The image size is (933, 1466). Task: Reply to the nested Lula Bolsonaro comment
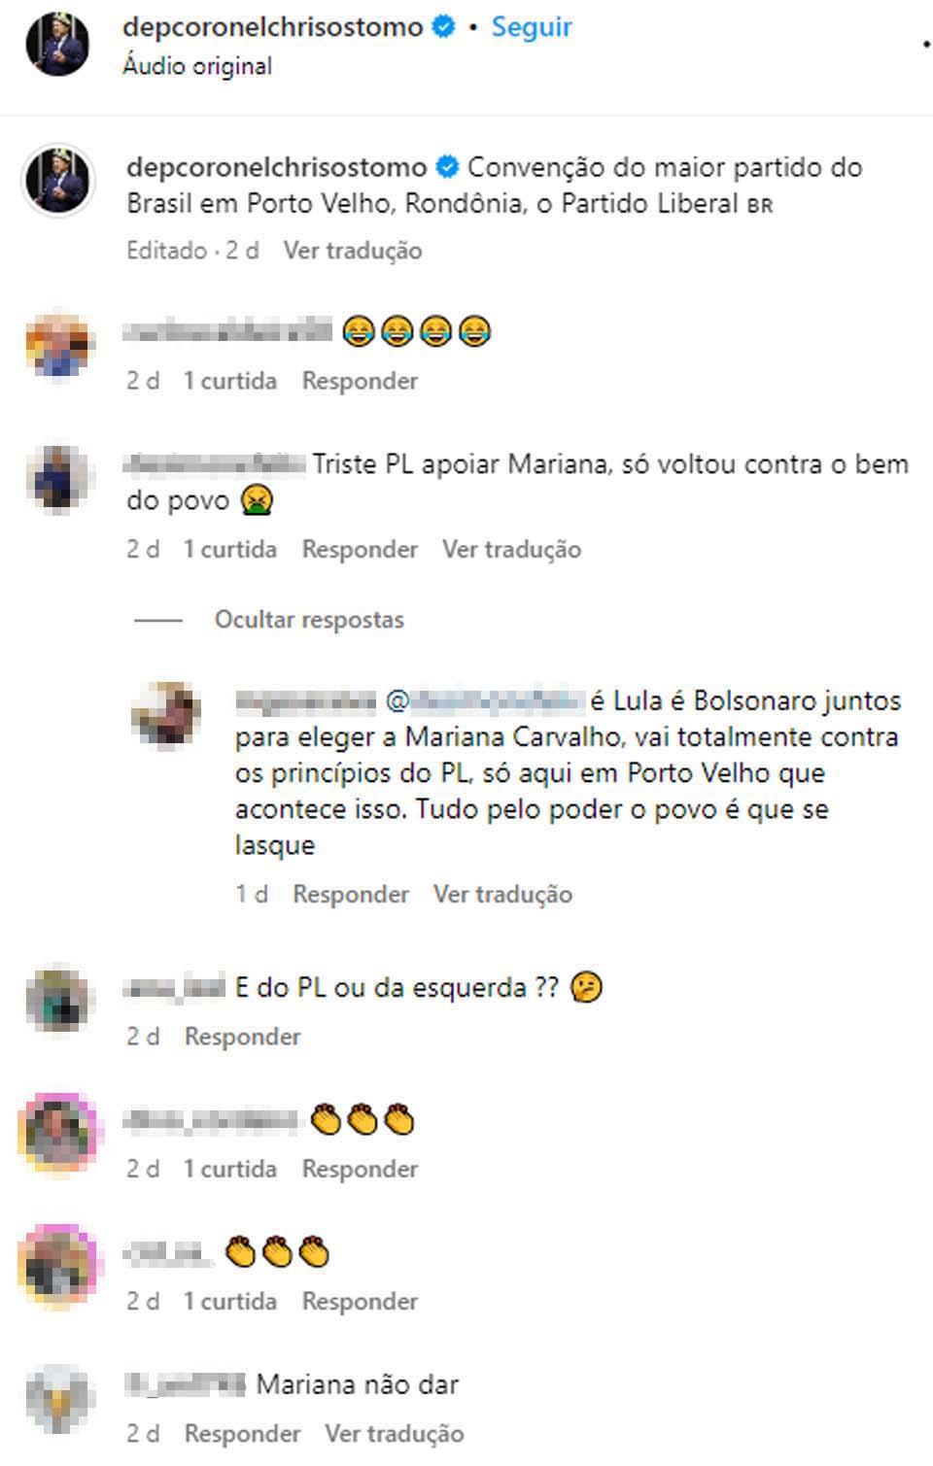pos(351,895)
